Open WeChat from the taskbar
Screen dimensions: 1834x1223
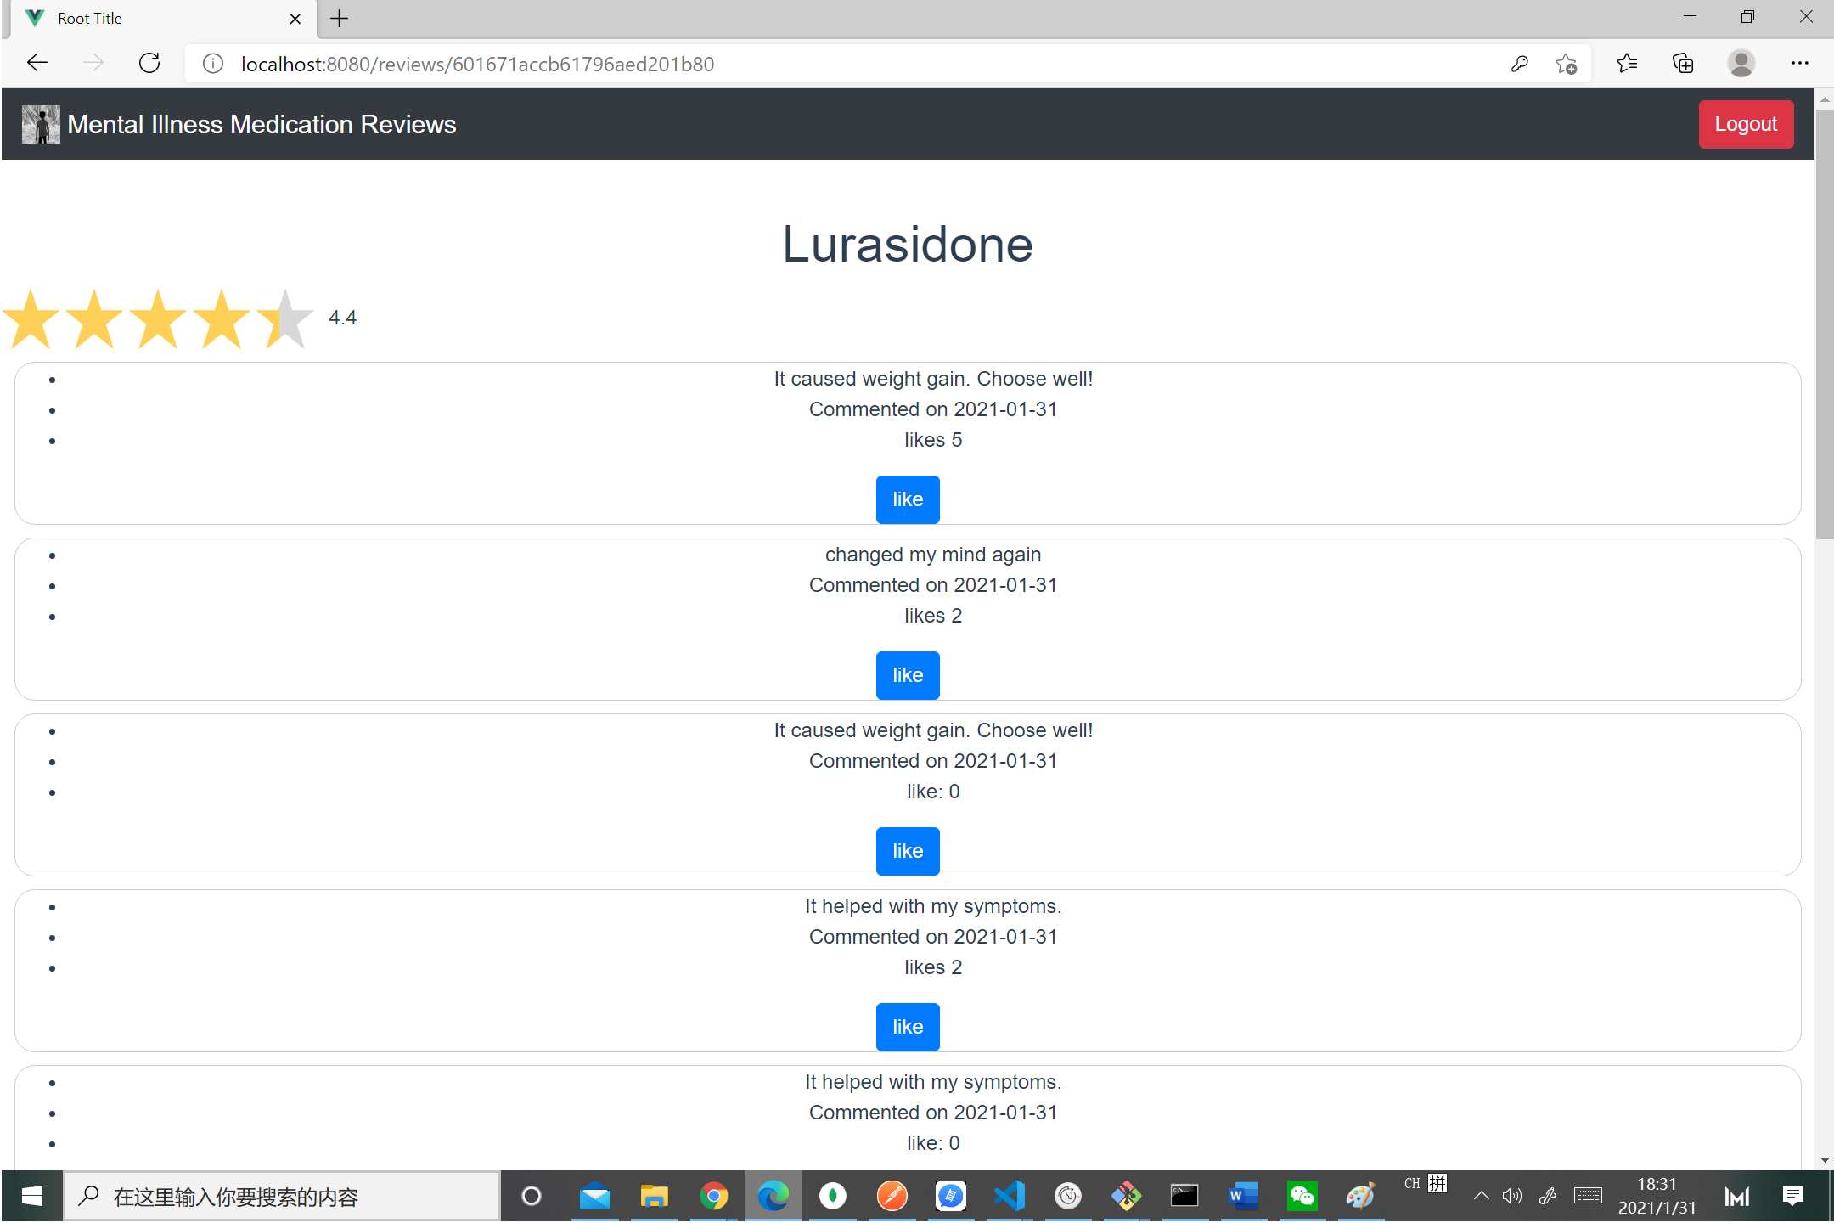pyautogui.click(x=1302, y=1197)
